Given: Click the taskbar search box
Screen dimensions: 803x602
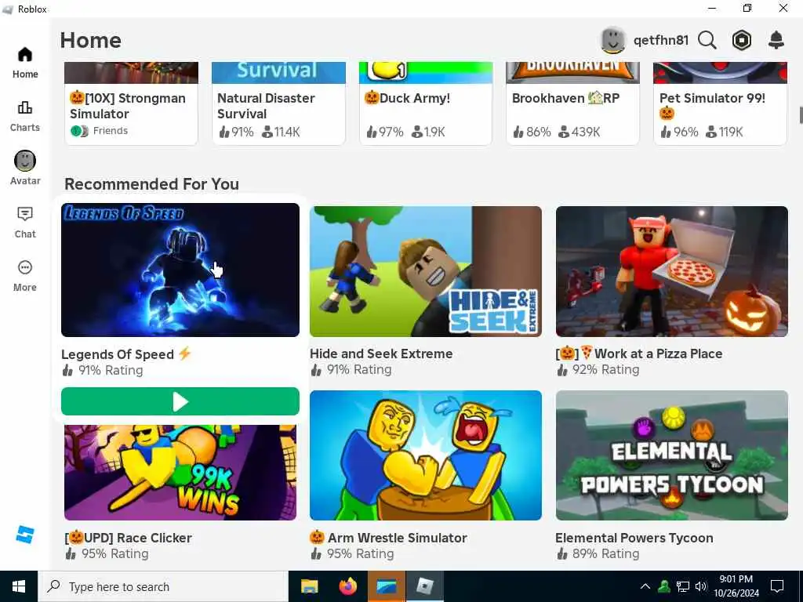Looking at the screenshot, I should click(163, 586).
